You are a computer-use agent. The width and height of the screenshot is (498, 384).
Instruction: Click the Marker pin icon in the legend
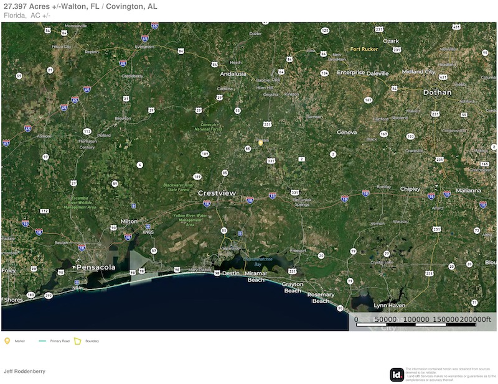7,341
